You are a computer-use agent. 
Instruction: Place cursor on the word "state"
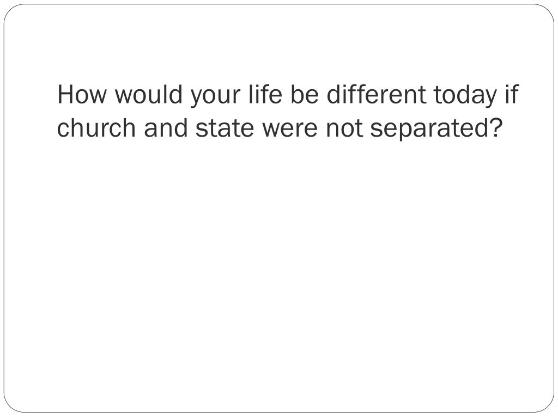[225, 128]
